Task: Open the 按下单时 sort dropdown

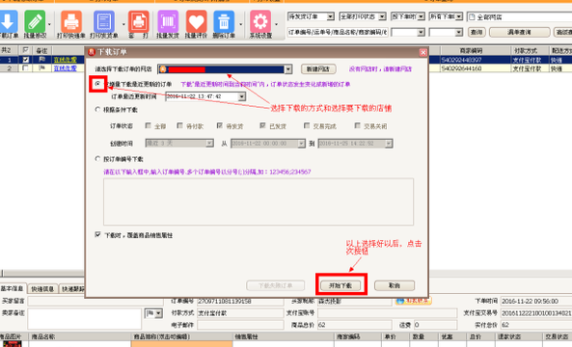Action: click(421, 16)
